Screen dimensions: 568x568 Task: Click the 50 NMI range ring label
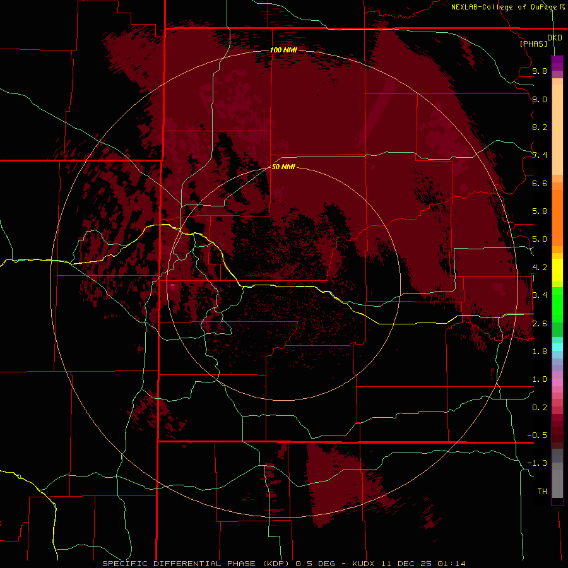[x=283, y=167]
